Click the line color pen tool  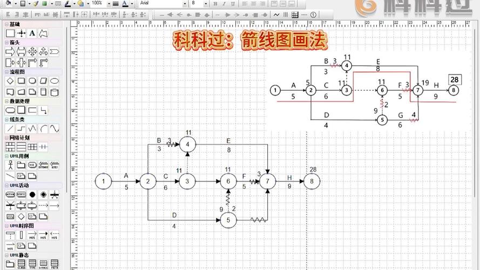[67, 4]
